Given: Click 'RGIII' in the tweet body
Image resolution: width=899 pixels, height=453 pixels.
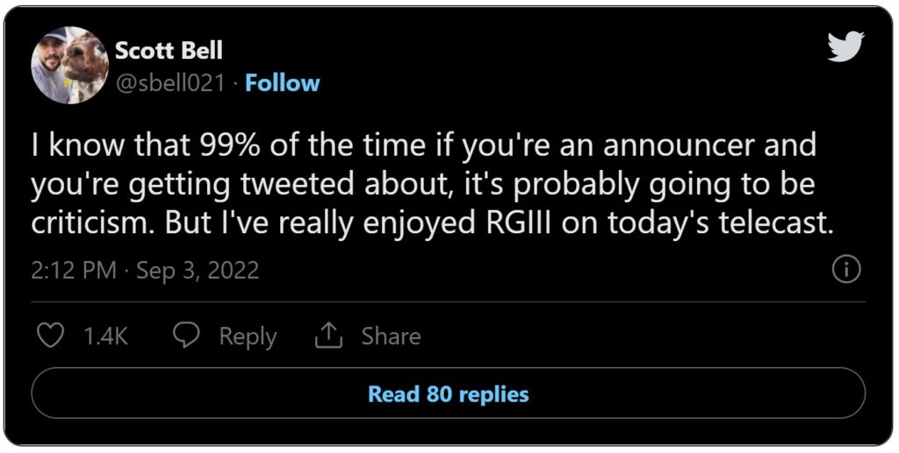Looking at the screenshot, I should (x=519, y=224).
